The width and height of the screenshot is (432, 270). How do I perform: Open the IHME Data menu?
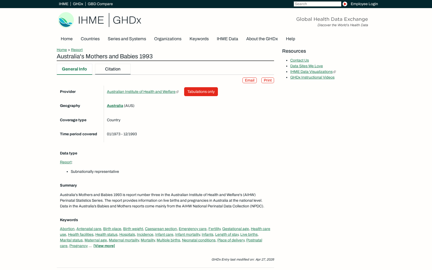pos(227,39)
